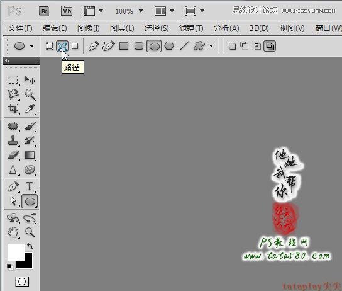Screen dimensions: 342x291
Task: Open geometry options arrow beside Custom Shape
Action: point(211,46)
